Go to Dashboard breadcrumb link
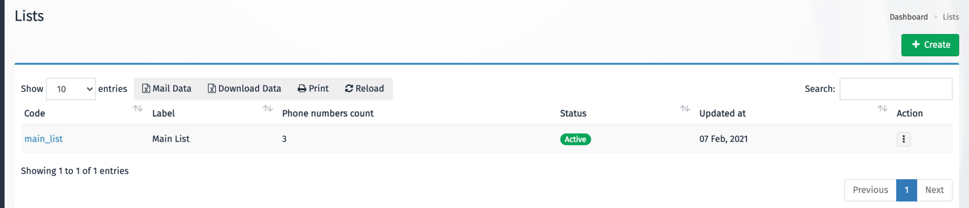Screen dimensions: 969x208 [x=908, y=17]
